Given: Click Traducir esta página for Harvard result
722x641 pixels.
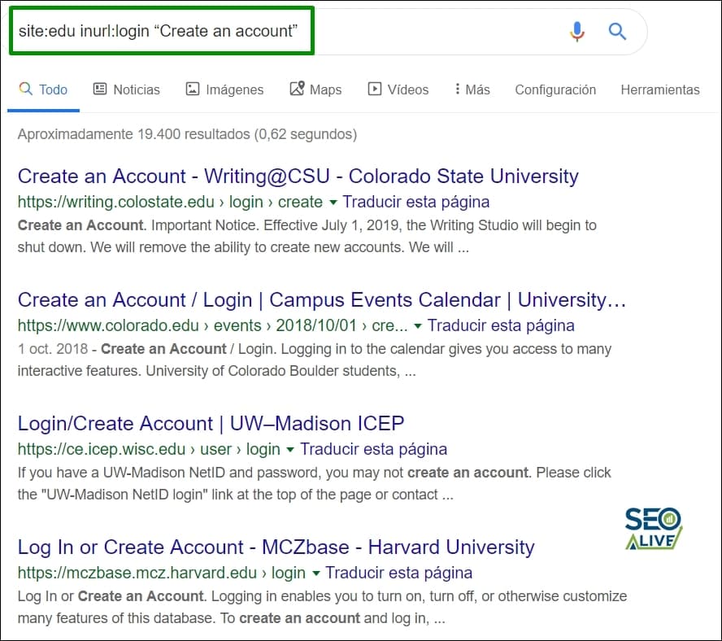Looking at the screenshot, I should tap(398, 573).
